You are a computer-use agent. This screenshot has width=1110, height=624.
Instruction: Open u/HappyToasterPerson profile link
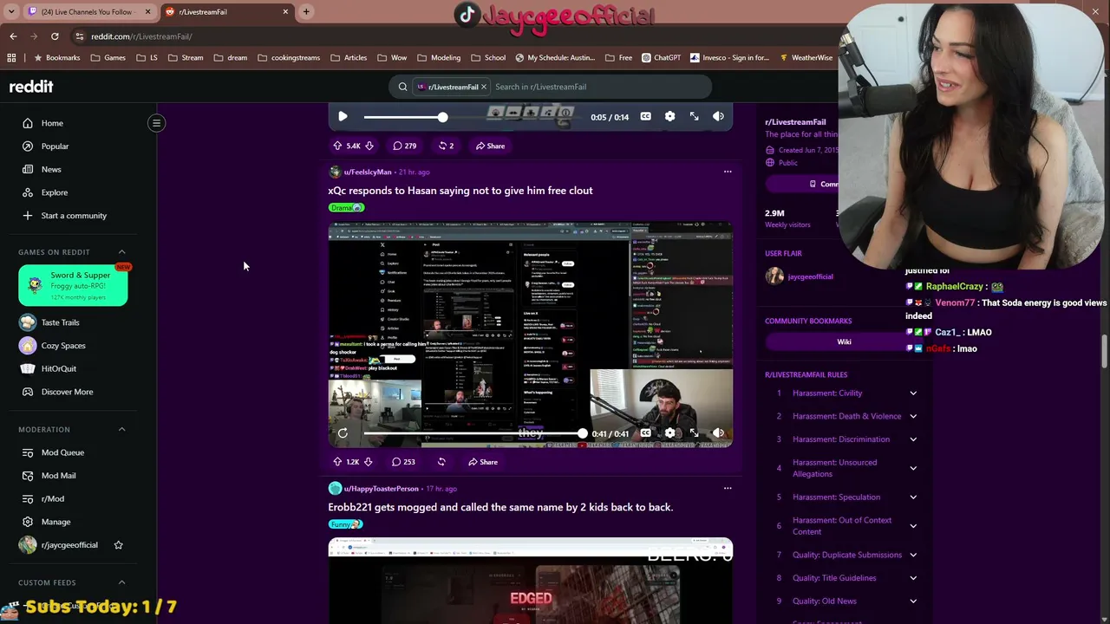[382, 489]
